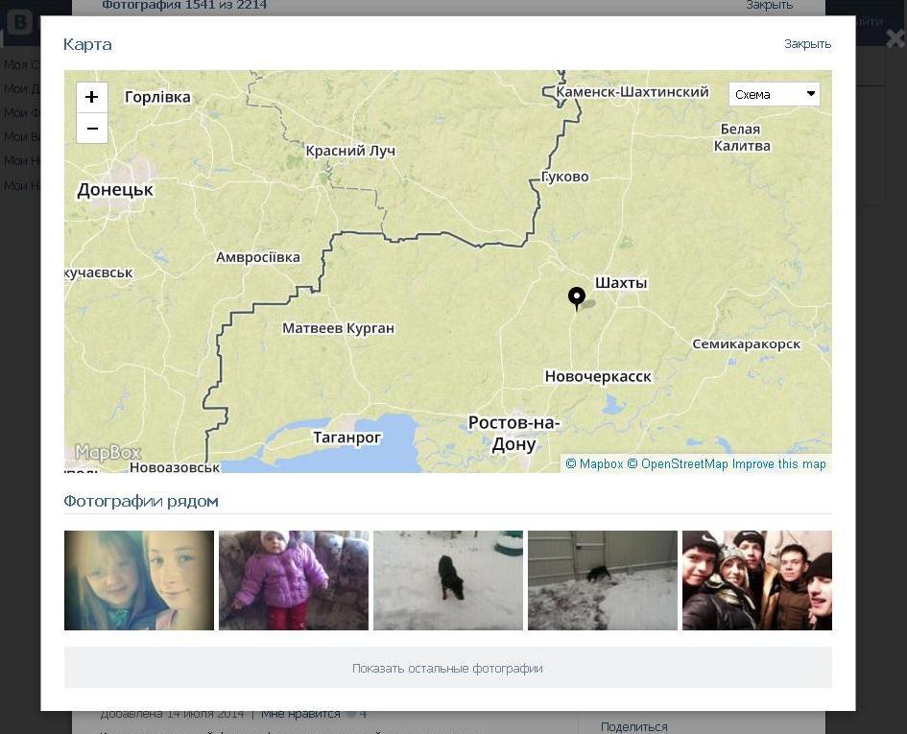
Task: Click the Поделиться share link
Action: [x=633, y=727]
